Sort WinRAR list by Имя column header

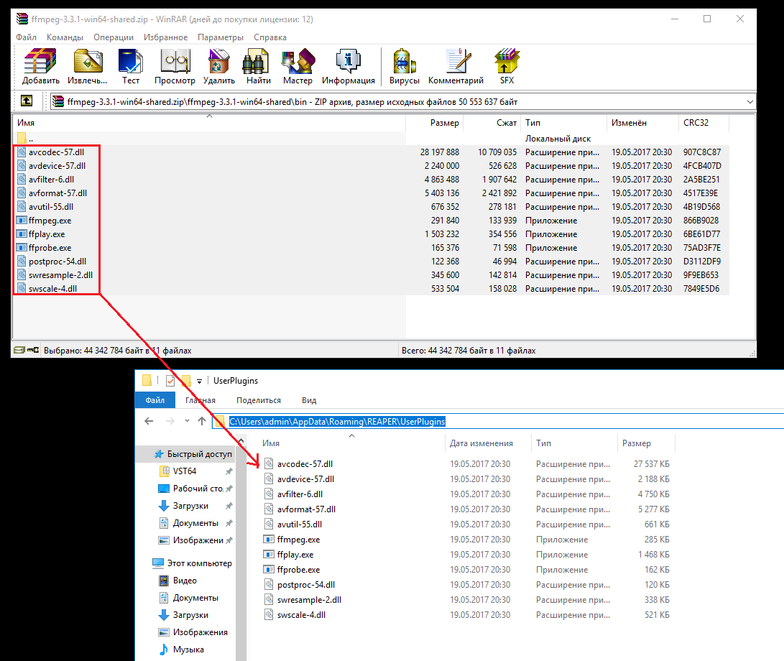(x=209, y=122)
